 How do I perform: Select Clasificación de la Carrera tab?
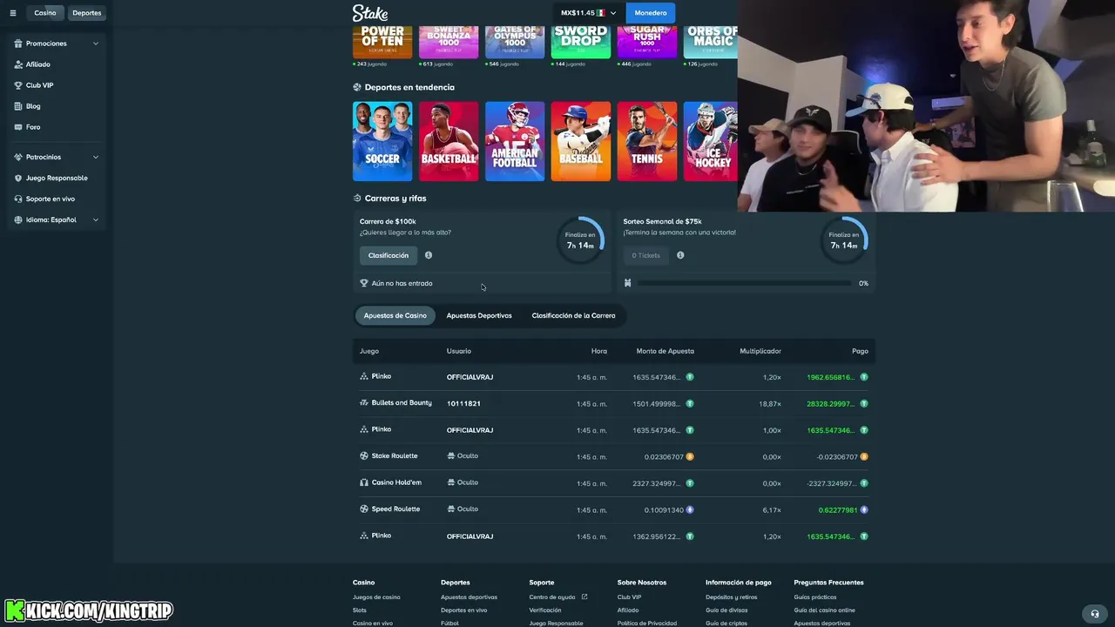point(573,315)
